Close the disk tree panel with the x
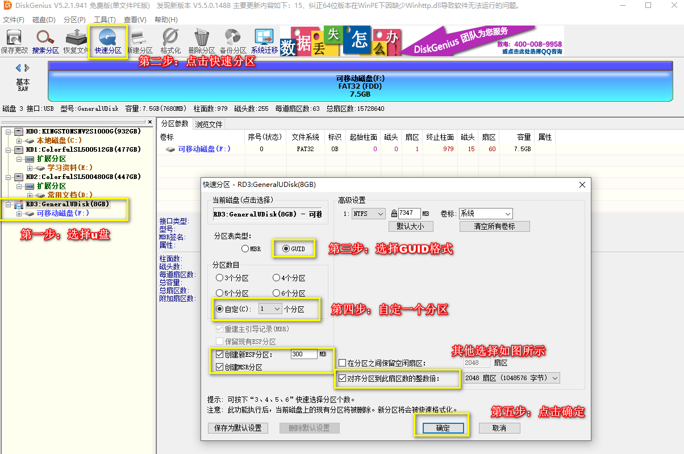Screen dimensions: 684x454 150,122
